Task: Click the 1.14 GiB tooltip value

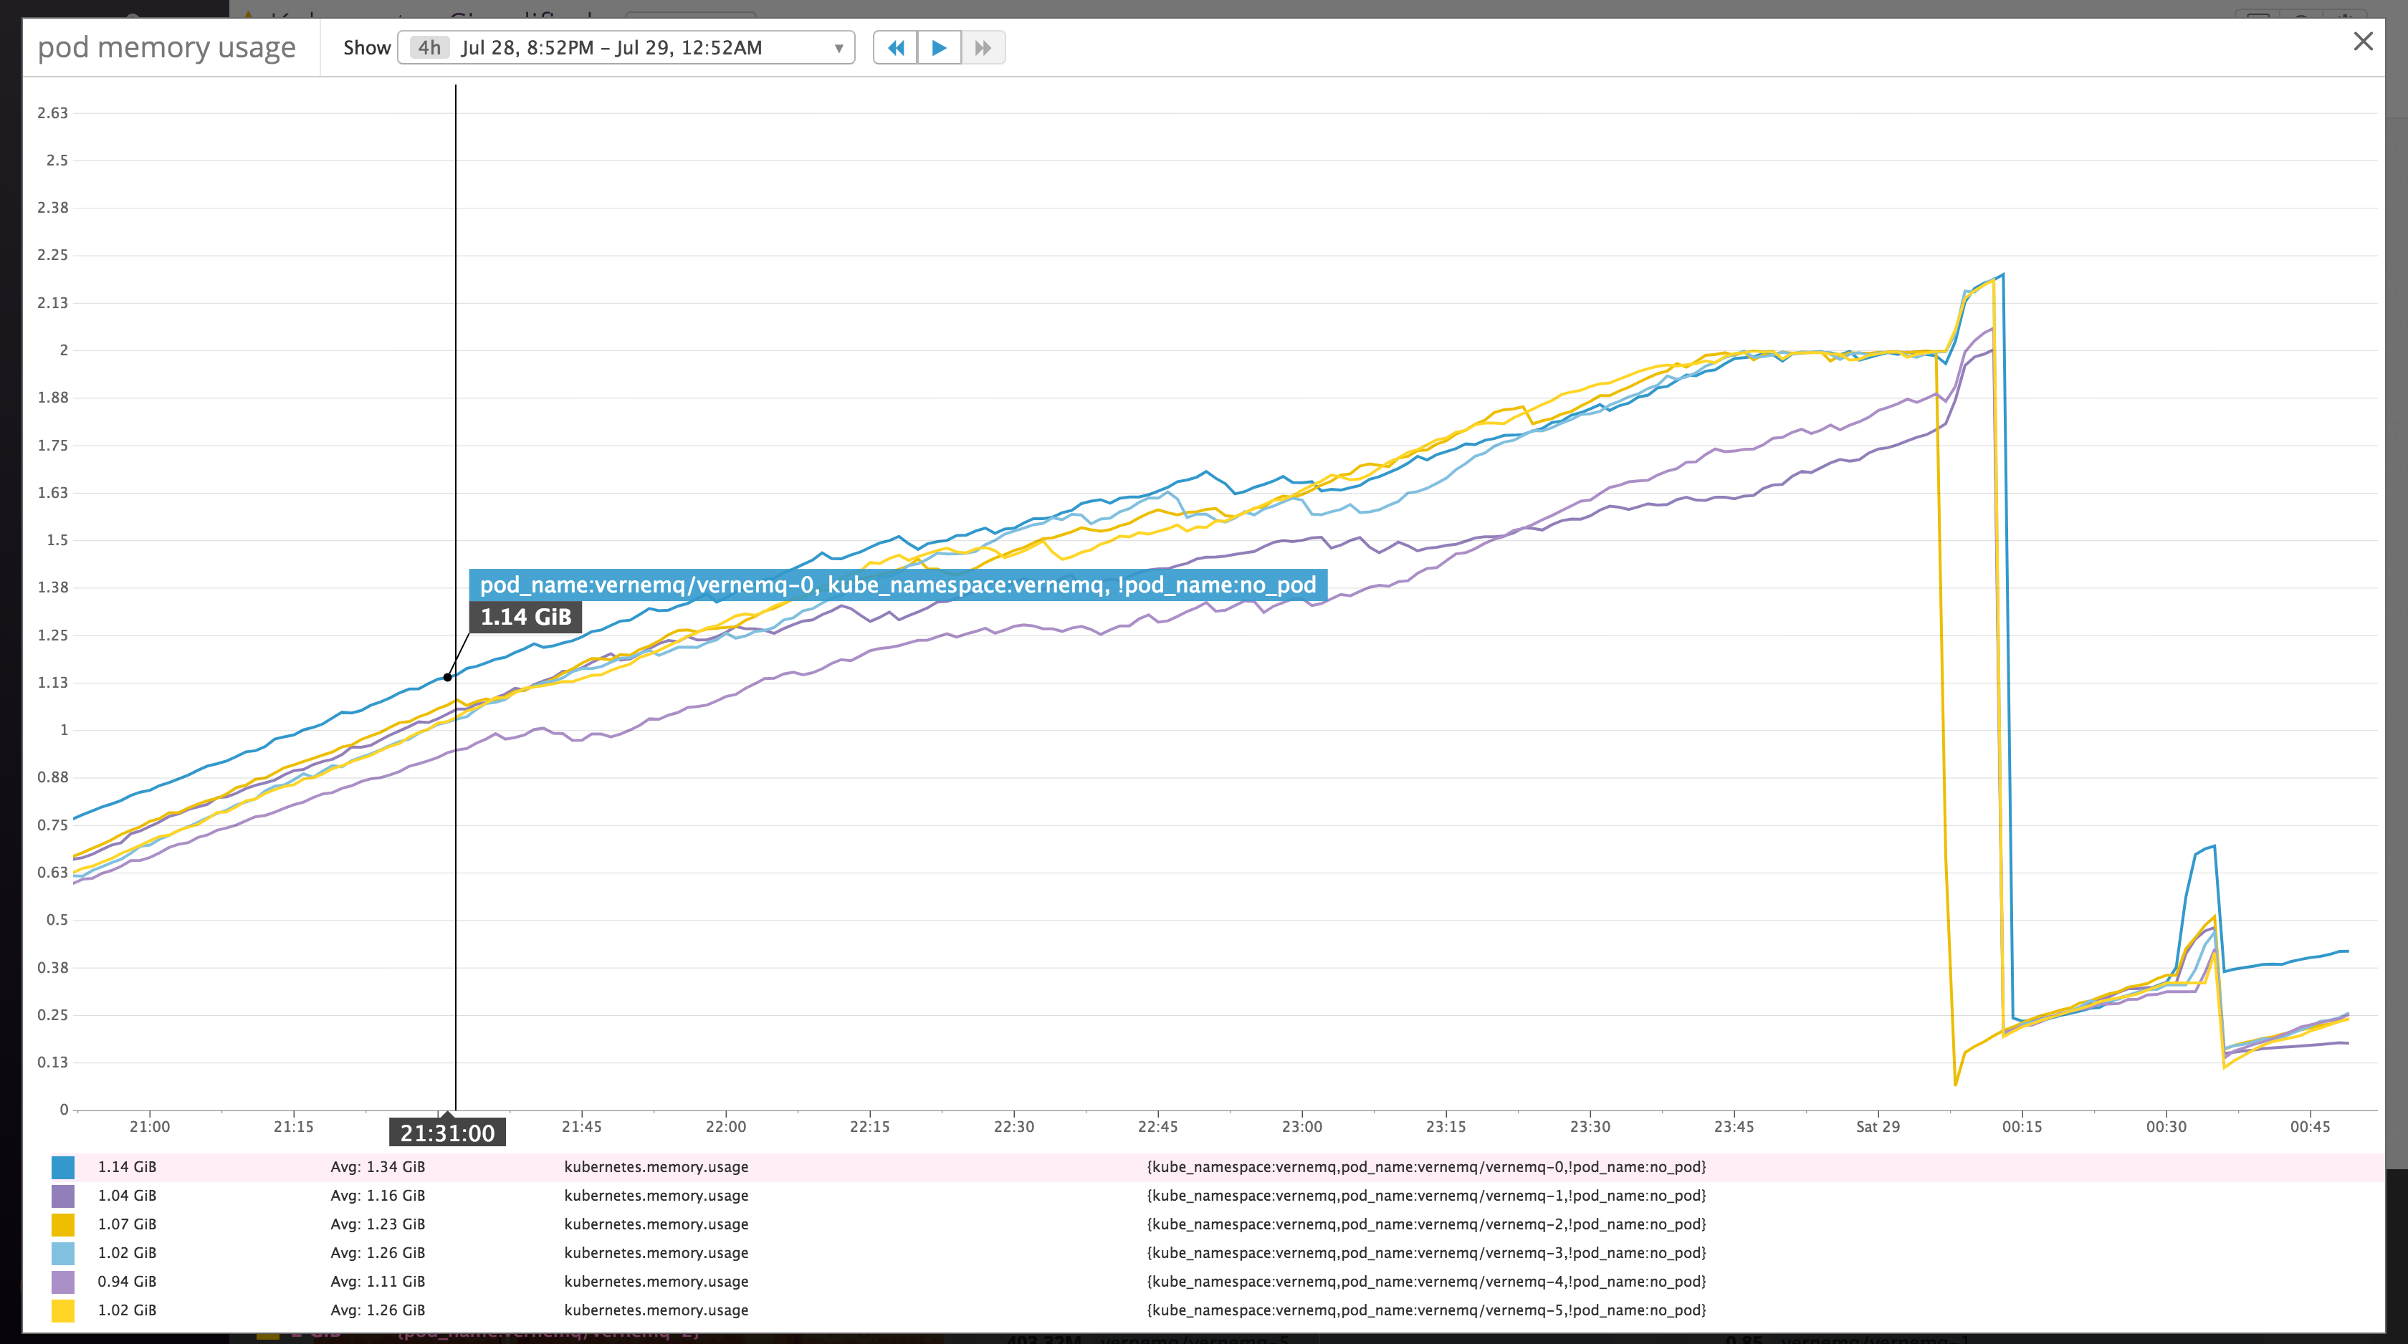Action: [x=525, y=617]
